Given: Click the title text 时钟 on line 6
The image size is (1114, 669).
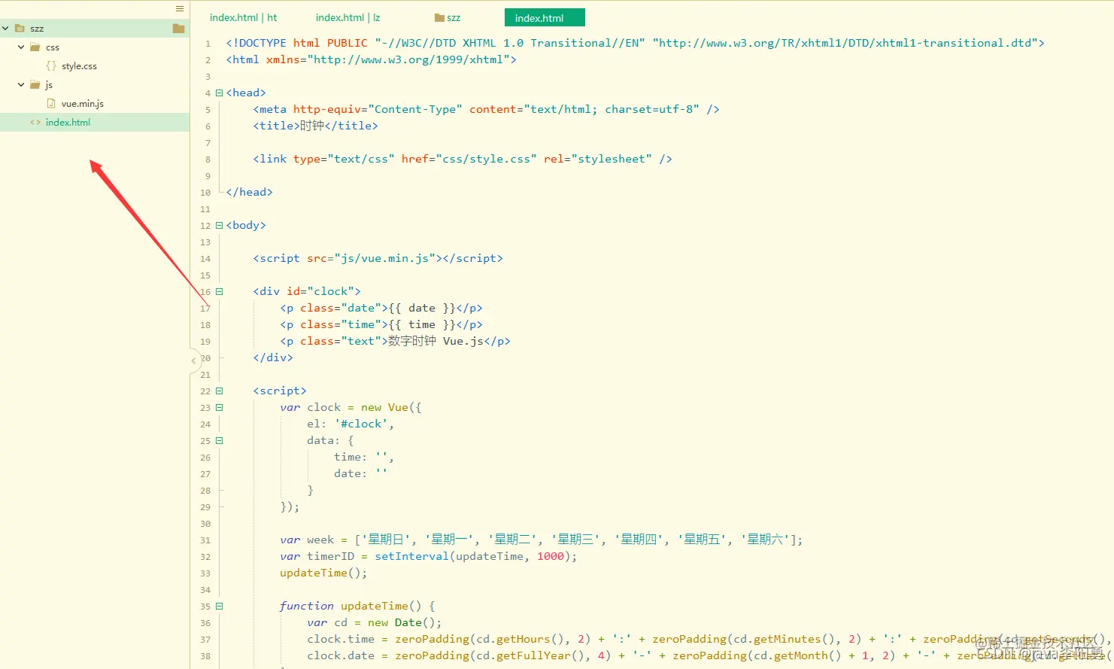Looking at the screenshot, I should 312,126.
